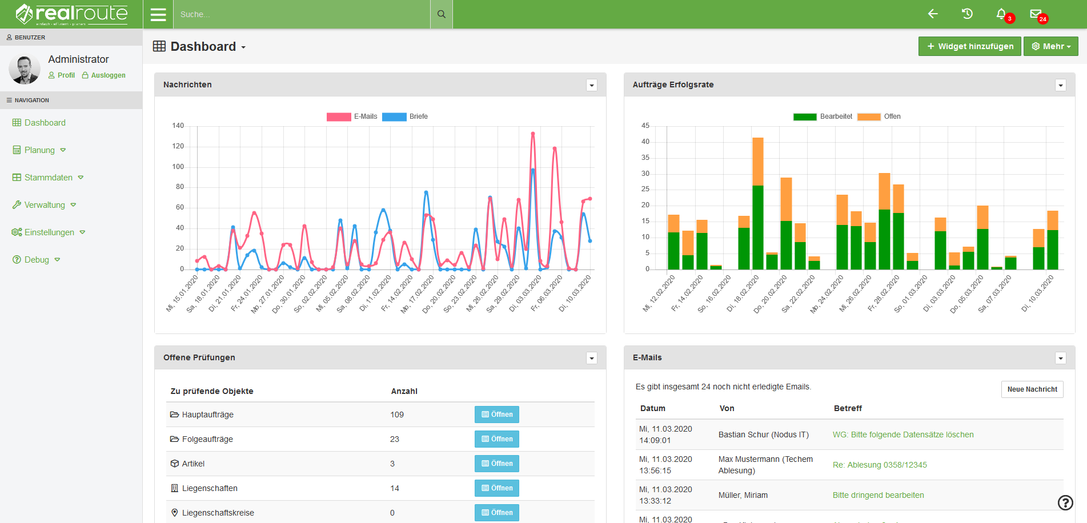Screen dimensions: 1087x523
Task: Open the notifications bell
Action: [x=1001, y=14]
